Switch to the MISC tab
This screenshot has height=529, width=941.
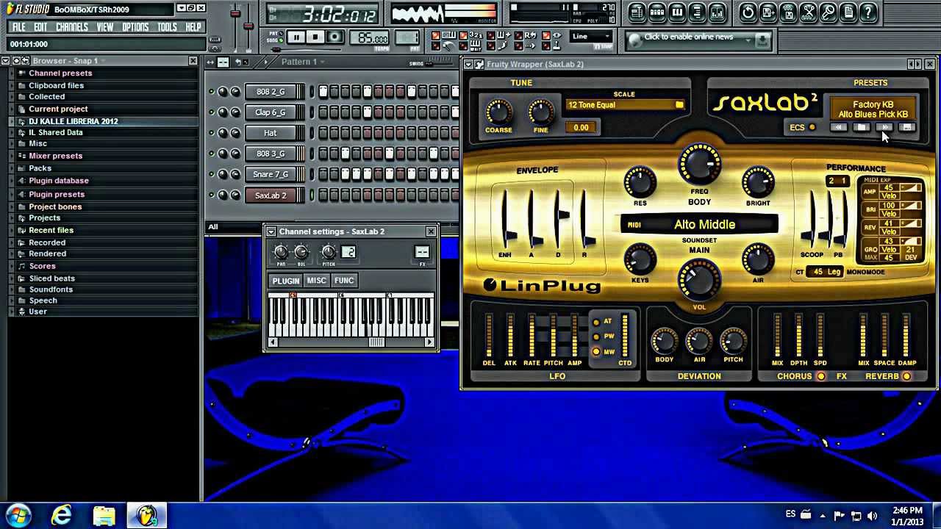[x=317, y=281]
